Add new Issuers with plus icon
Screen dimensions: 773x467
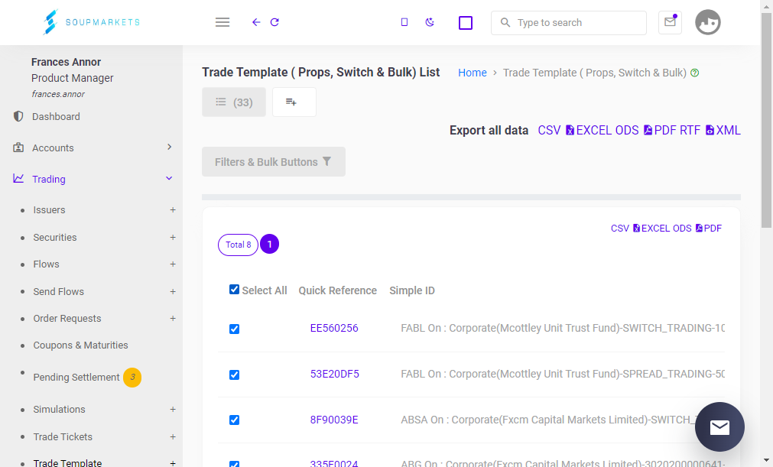point(173,210)
